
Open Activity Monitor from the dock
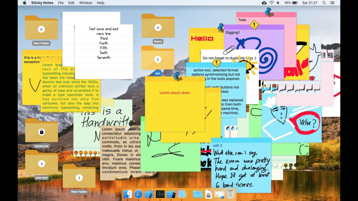pos(160,194)
